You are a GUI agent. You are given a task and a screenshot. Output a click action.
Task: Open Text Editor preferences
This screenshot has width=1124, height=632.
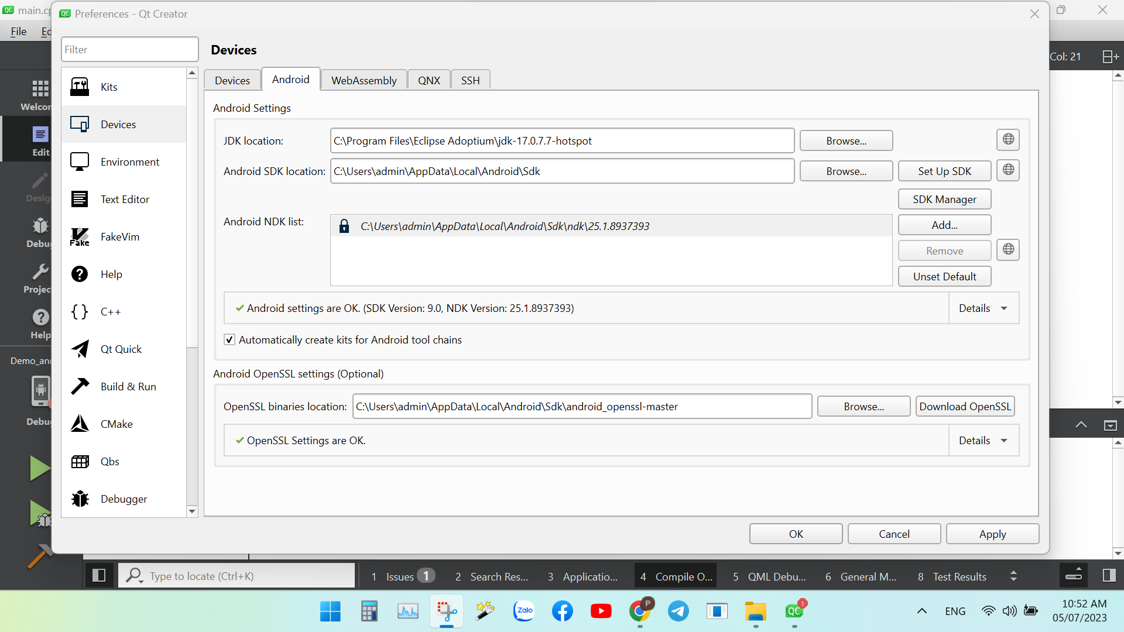pos(124,199)
